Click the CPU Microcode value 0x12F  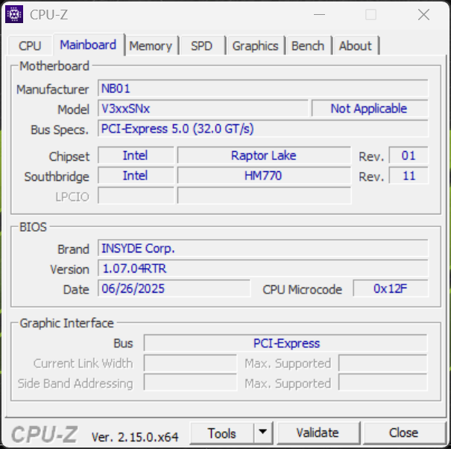coord(391,288)
